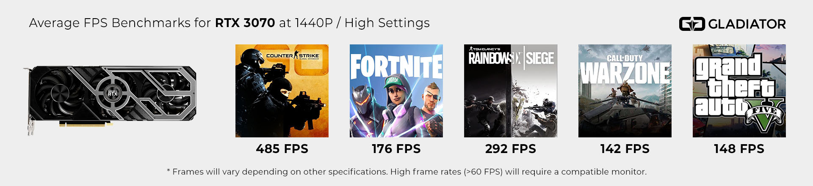Click the 176 FPS label
Image resolution: width=813 pixels, height=186 pixels.
click(x=396, y=149)
